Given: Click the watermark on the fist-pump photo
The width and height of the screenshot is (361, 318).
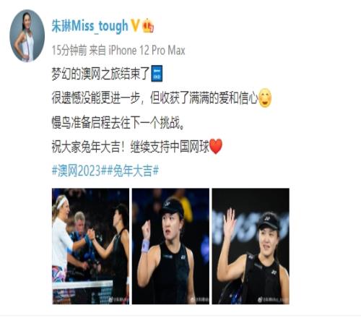Looking at the screenshot, I should [x=200, y=300].
